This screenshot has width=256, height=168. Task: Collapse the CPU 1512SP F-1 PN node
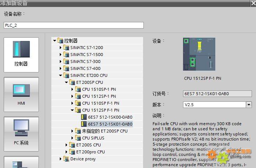pos(72,110)
